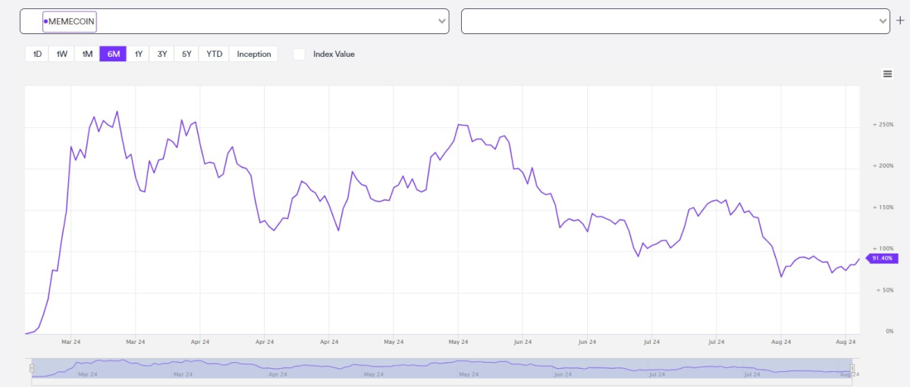Show the 1Y time range

138,54
